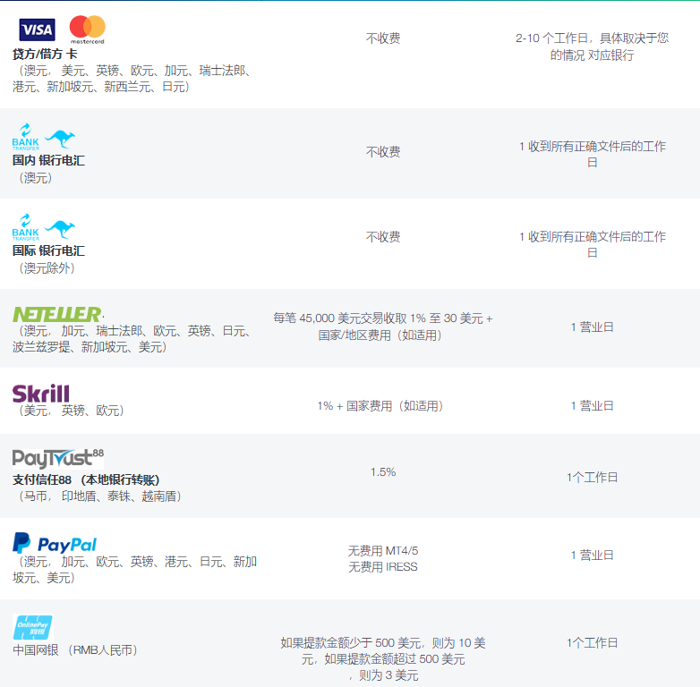Click Skrill currencies (美元、英镑、欧元)
The width and height of the screenshot is (700, 687).
tap(71, 411)
